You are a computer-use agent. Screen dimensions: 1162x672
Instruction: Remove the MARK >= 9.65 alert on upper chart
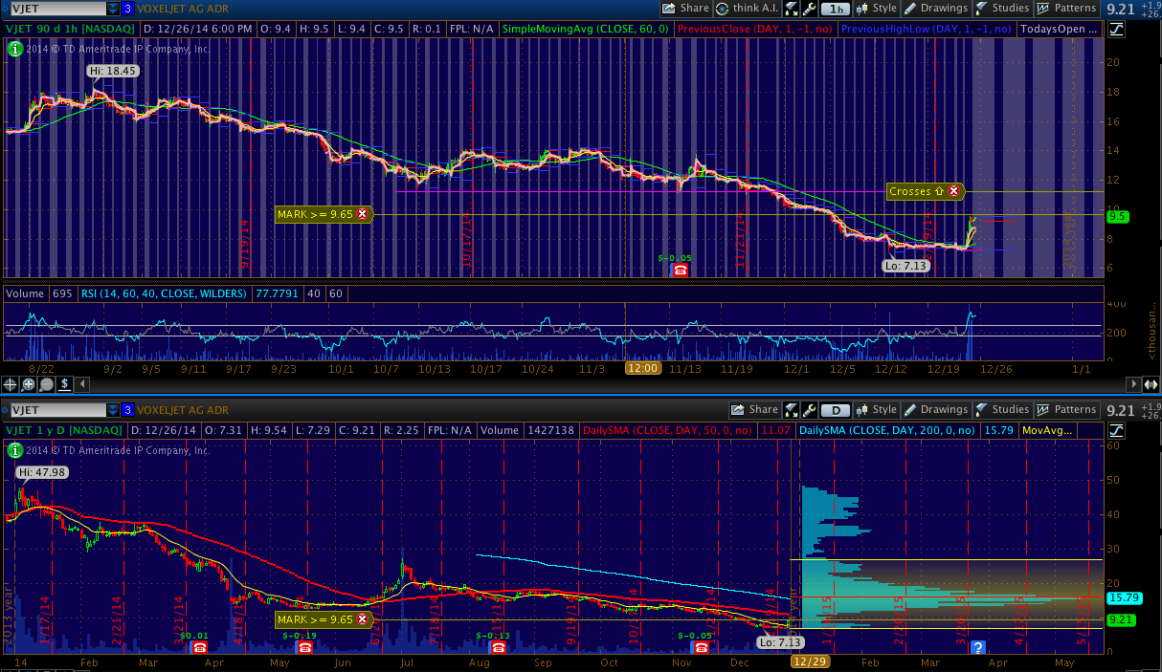[362, 214]
